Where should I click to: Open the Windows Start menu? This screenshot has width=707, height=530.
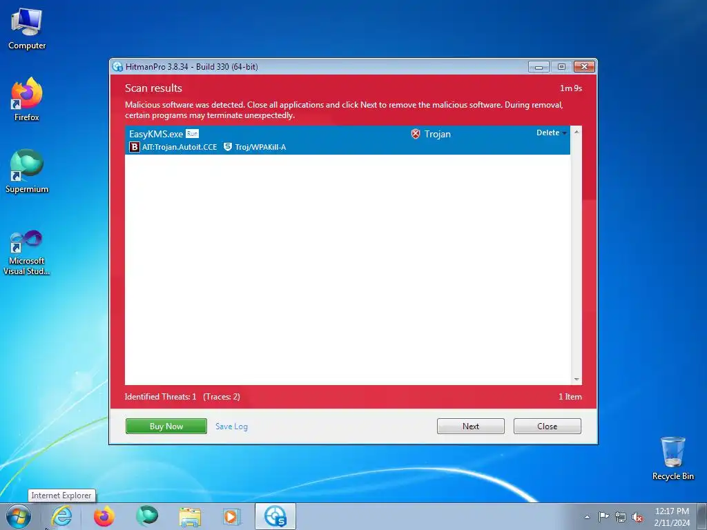pyautogui.click(x=19, y=516)
